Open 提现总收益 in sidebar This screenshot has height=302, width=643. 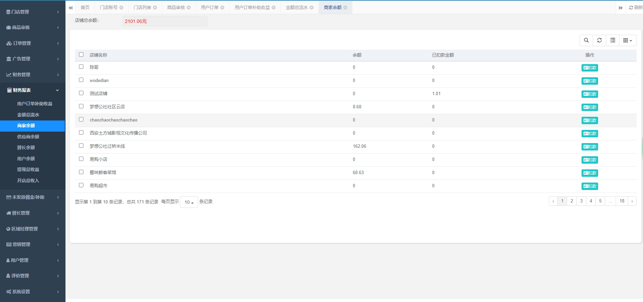pyautogui.click(x=32, y=169)
